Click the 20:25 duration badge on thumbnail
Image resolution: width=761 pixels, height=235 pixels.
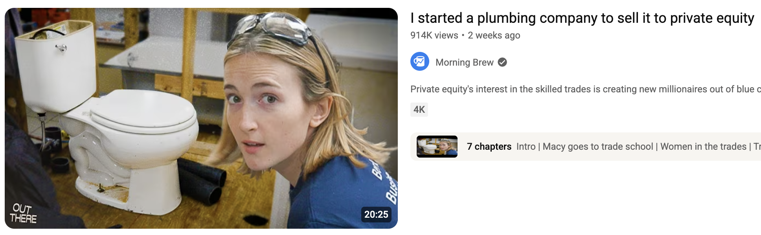[x=376, y=214]
